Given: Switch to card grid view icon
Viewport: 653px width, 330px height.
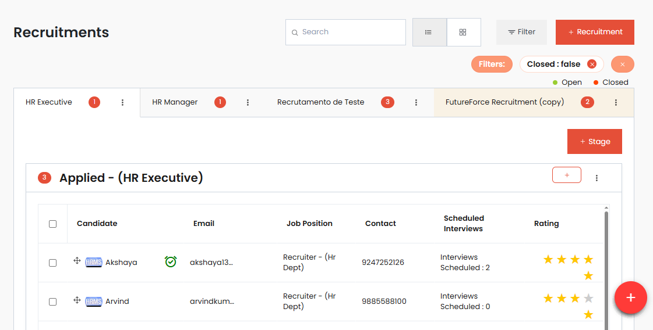Looking at the screenshot, I should click(463, 33).
